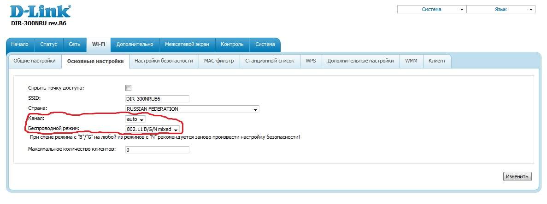Click the security re-setup warning text
The image size is (547, 204).
(165, 137)
